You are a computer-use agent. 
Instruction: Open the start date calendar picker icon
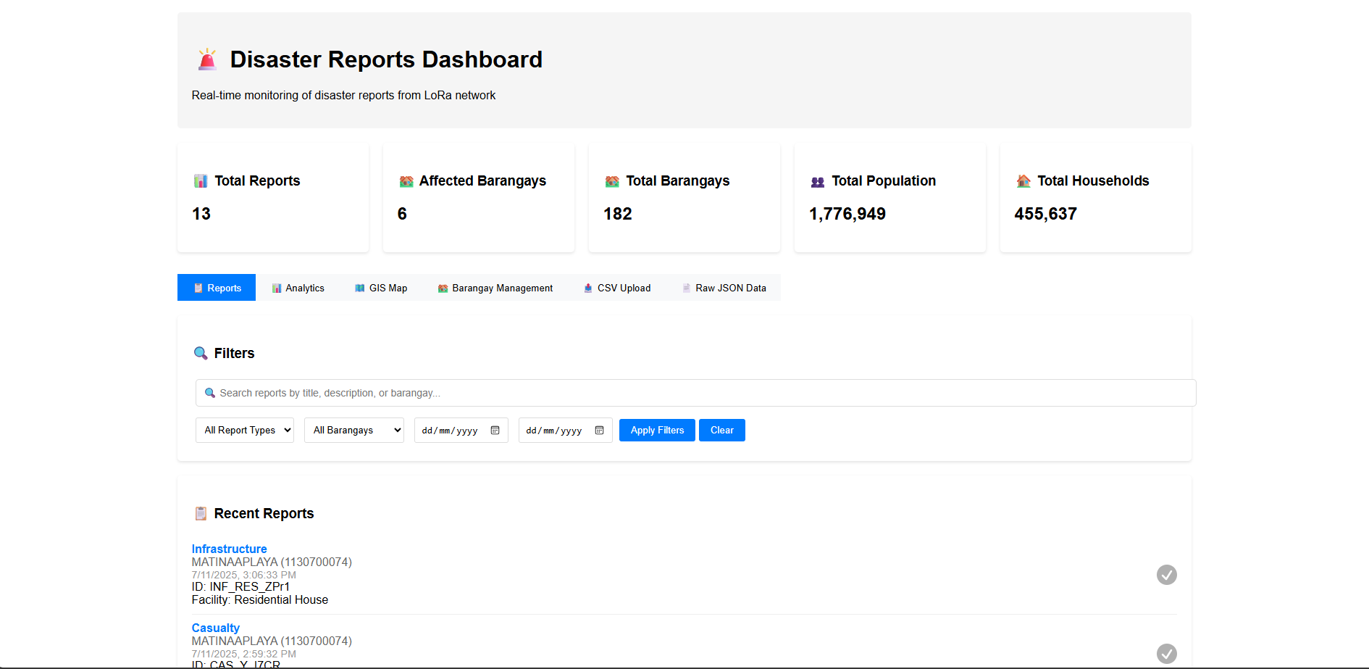[495, 431]
